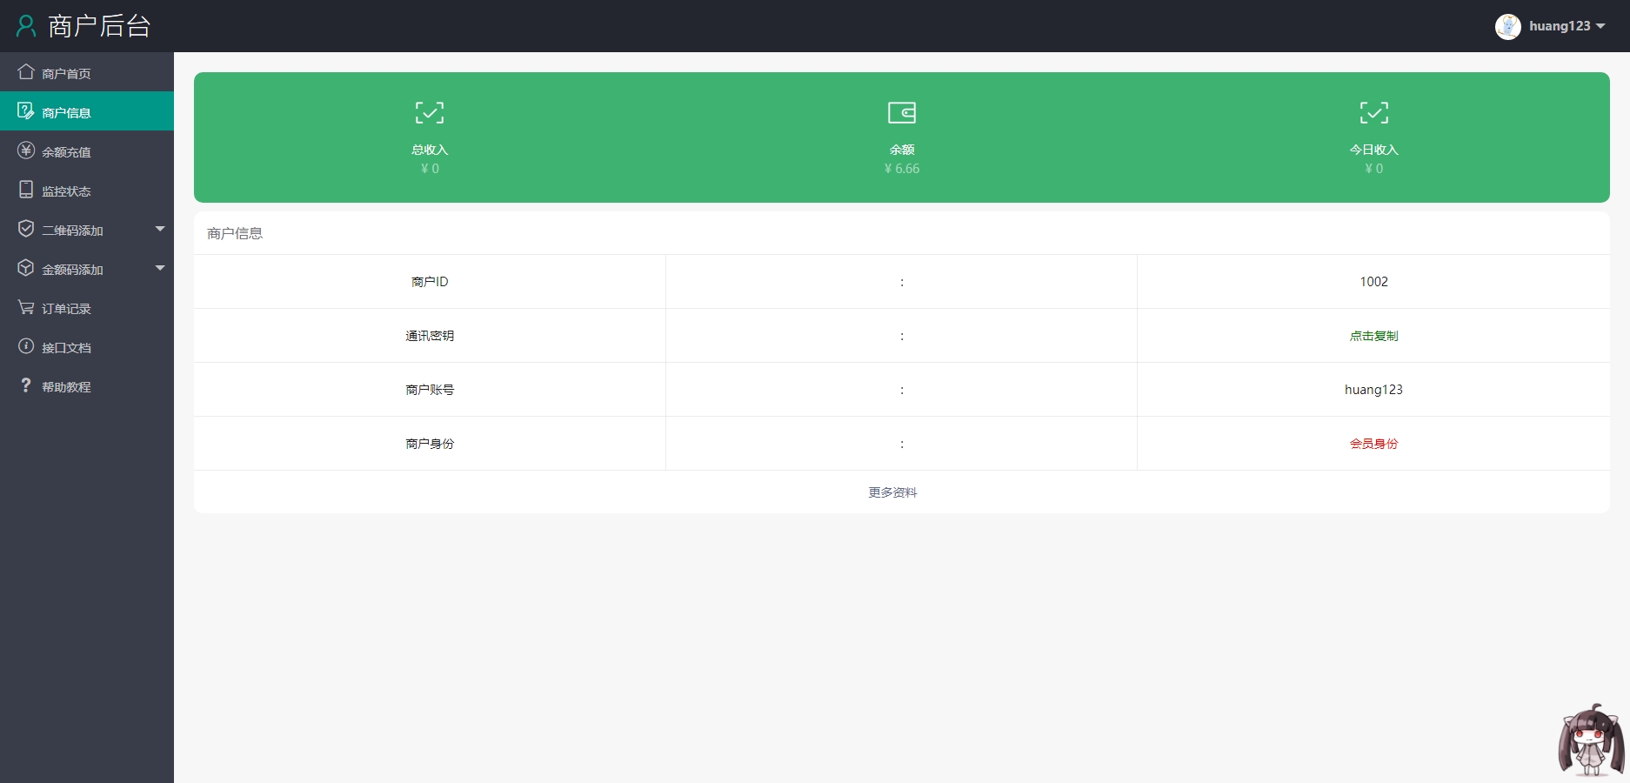Click the home icon beside 商户首页
Image resolution: width=1630 pixels, height=783 pixels.
click(x=26, y=72)
